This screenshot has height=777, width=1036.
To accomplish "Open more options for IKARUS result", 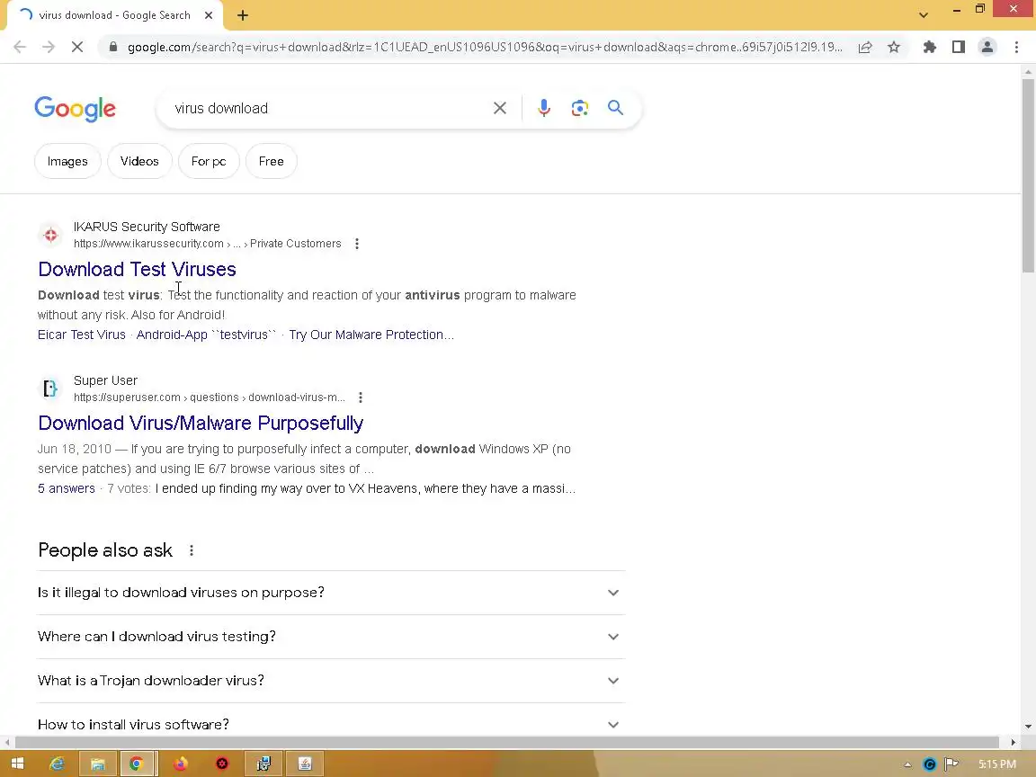I will (357, 244).
